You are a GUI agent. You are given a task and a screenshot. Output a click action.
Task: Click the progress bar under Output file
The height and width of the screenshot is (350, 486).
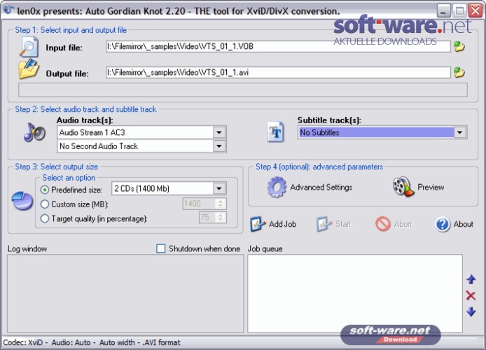[x=243, y=90]
